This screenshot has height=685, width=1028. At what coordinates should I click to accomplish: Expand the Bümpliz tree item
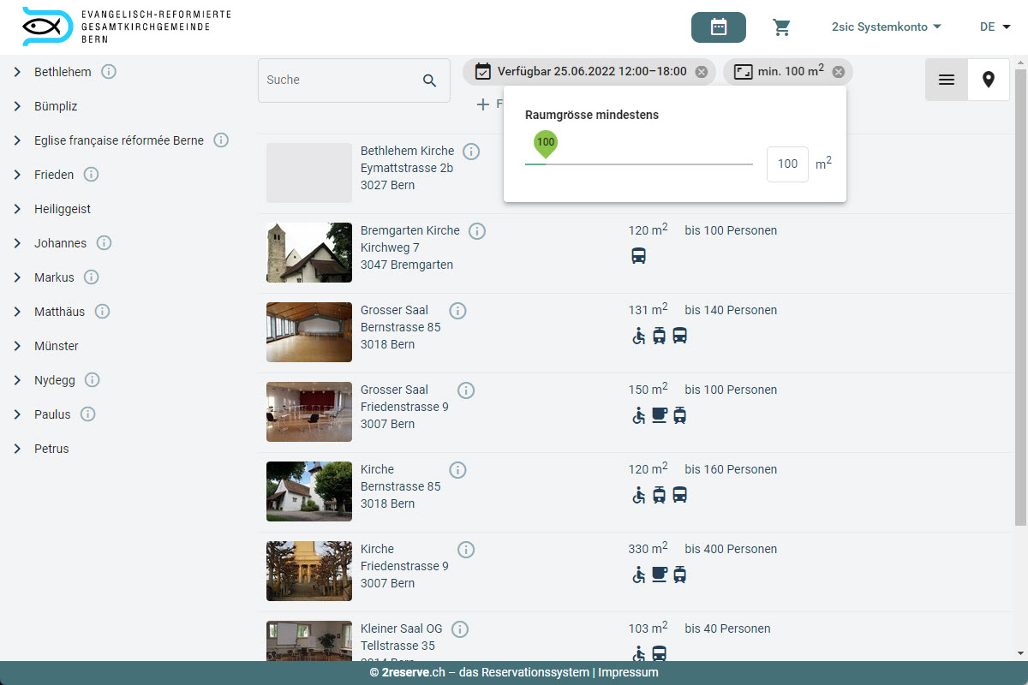click(x=17, y=106)
